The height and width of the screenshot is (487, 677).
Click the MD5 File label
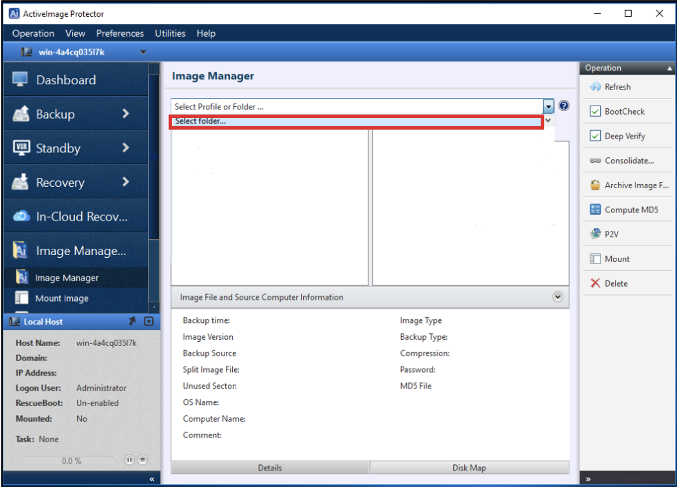click(x=415, y=386)
